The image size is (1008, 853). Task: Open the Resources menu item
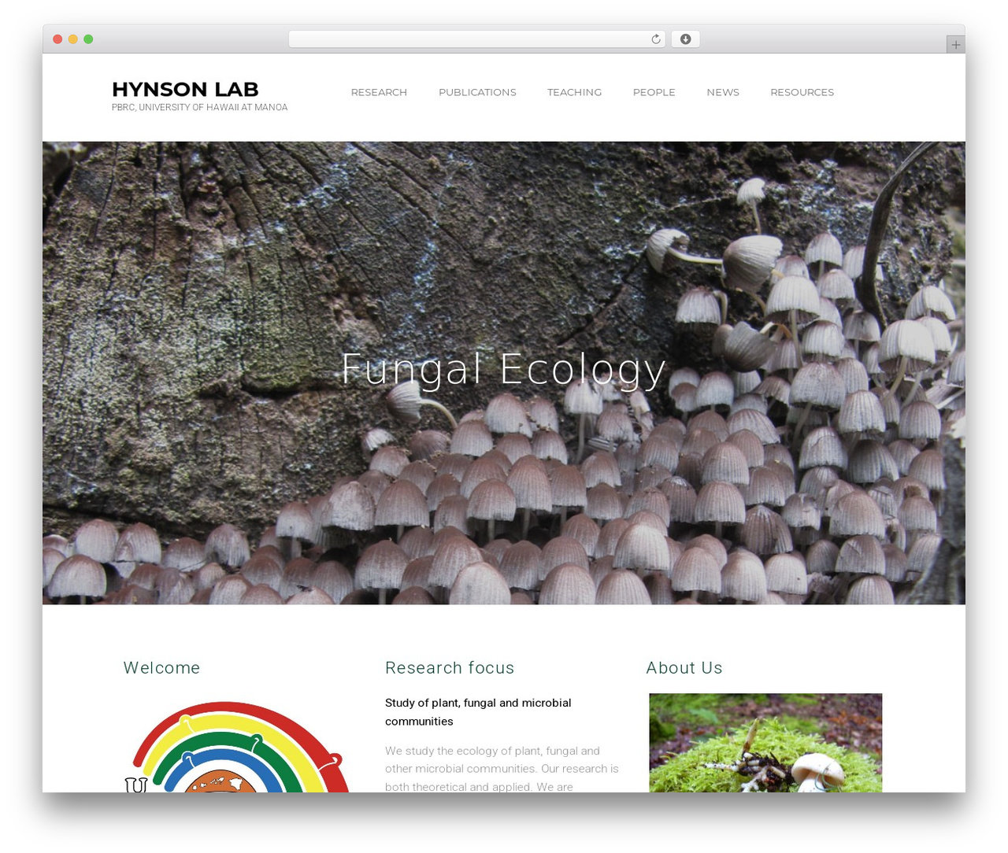[x=802, y=92]
